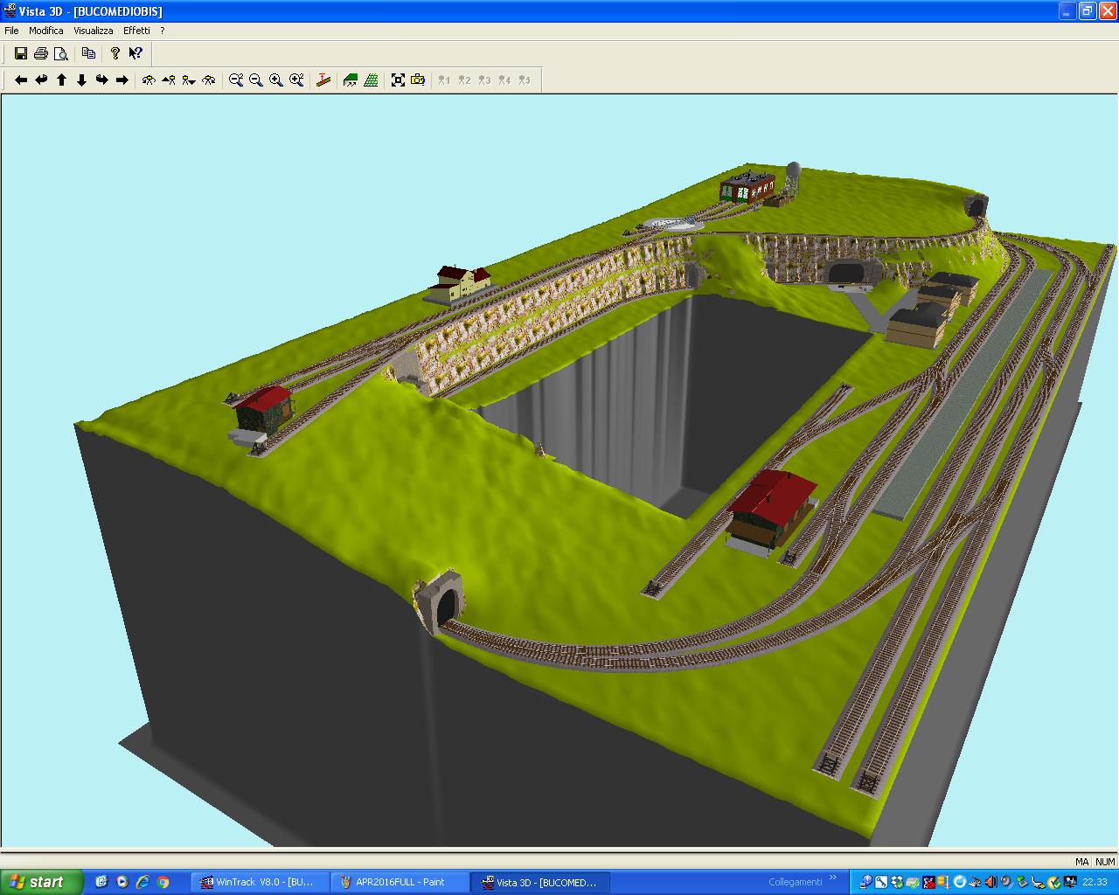
Task: Click the curved left rotate arrow icon
Action: pos(41,80)
